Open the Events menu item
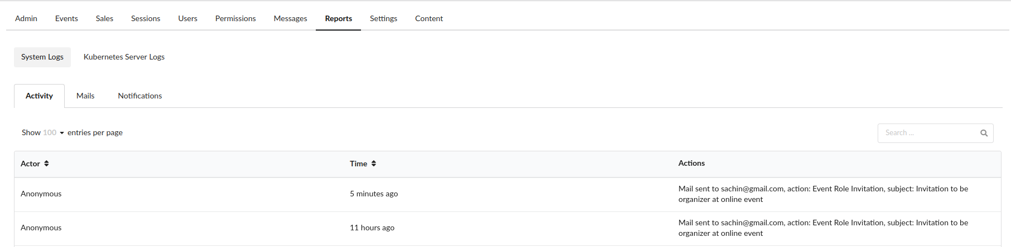Image resolution: width=1011 pixels, height=247 pixels. point(66,18)
